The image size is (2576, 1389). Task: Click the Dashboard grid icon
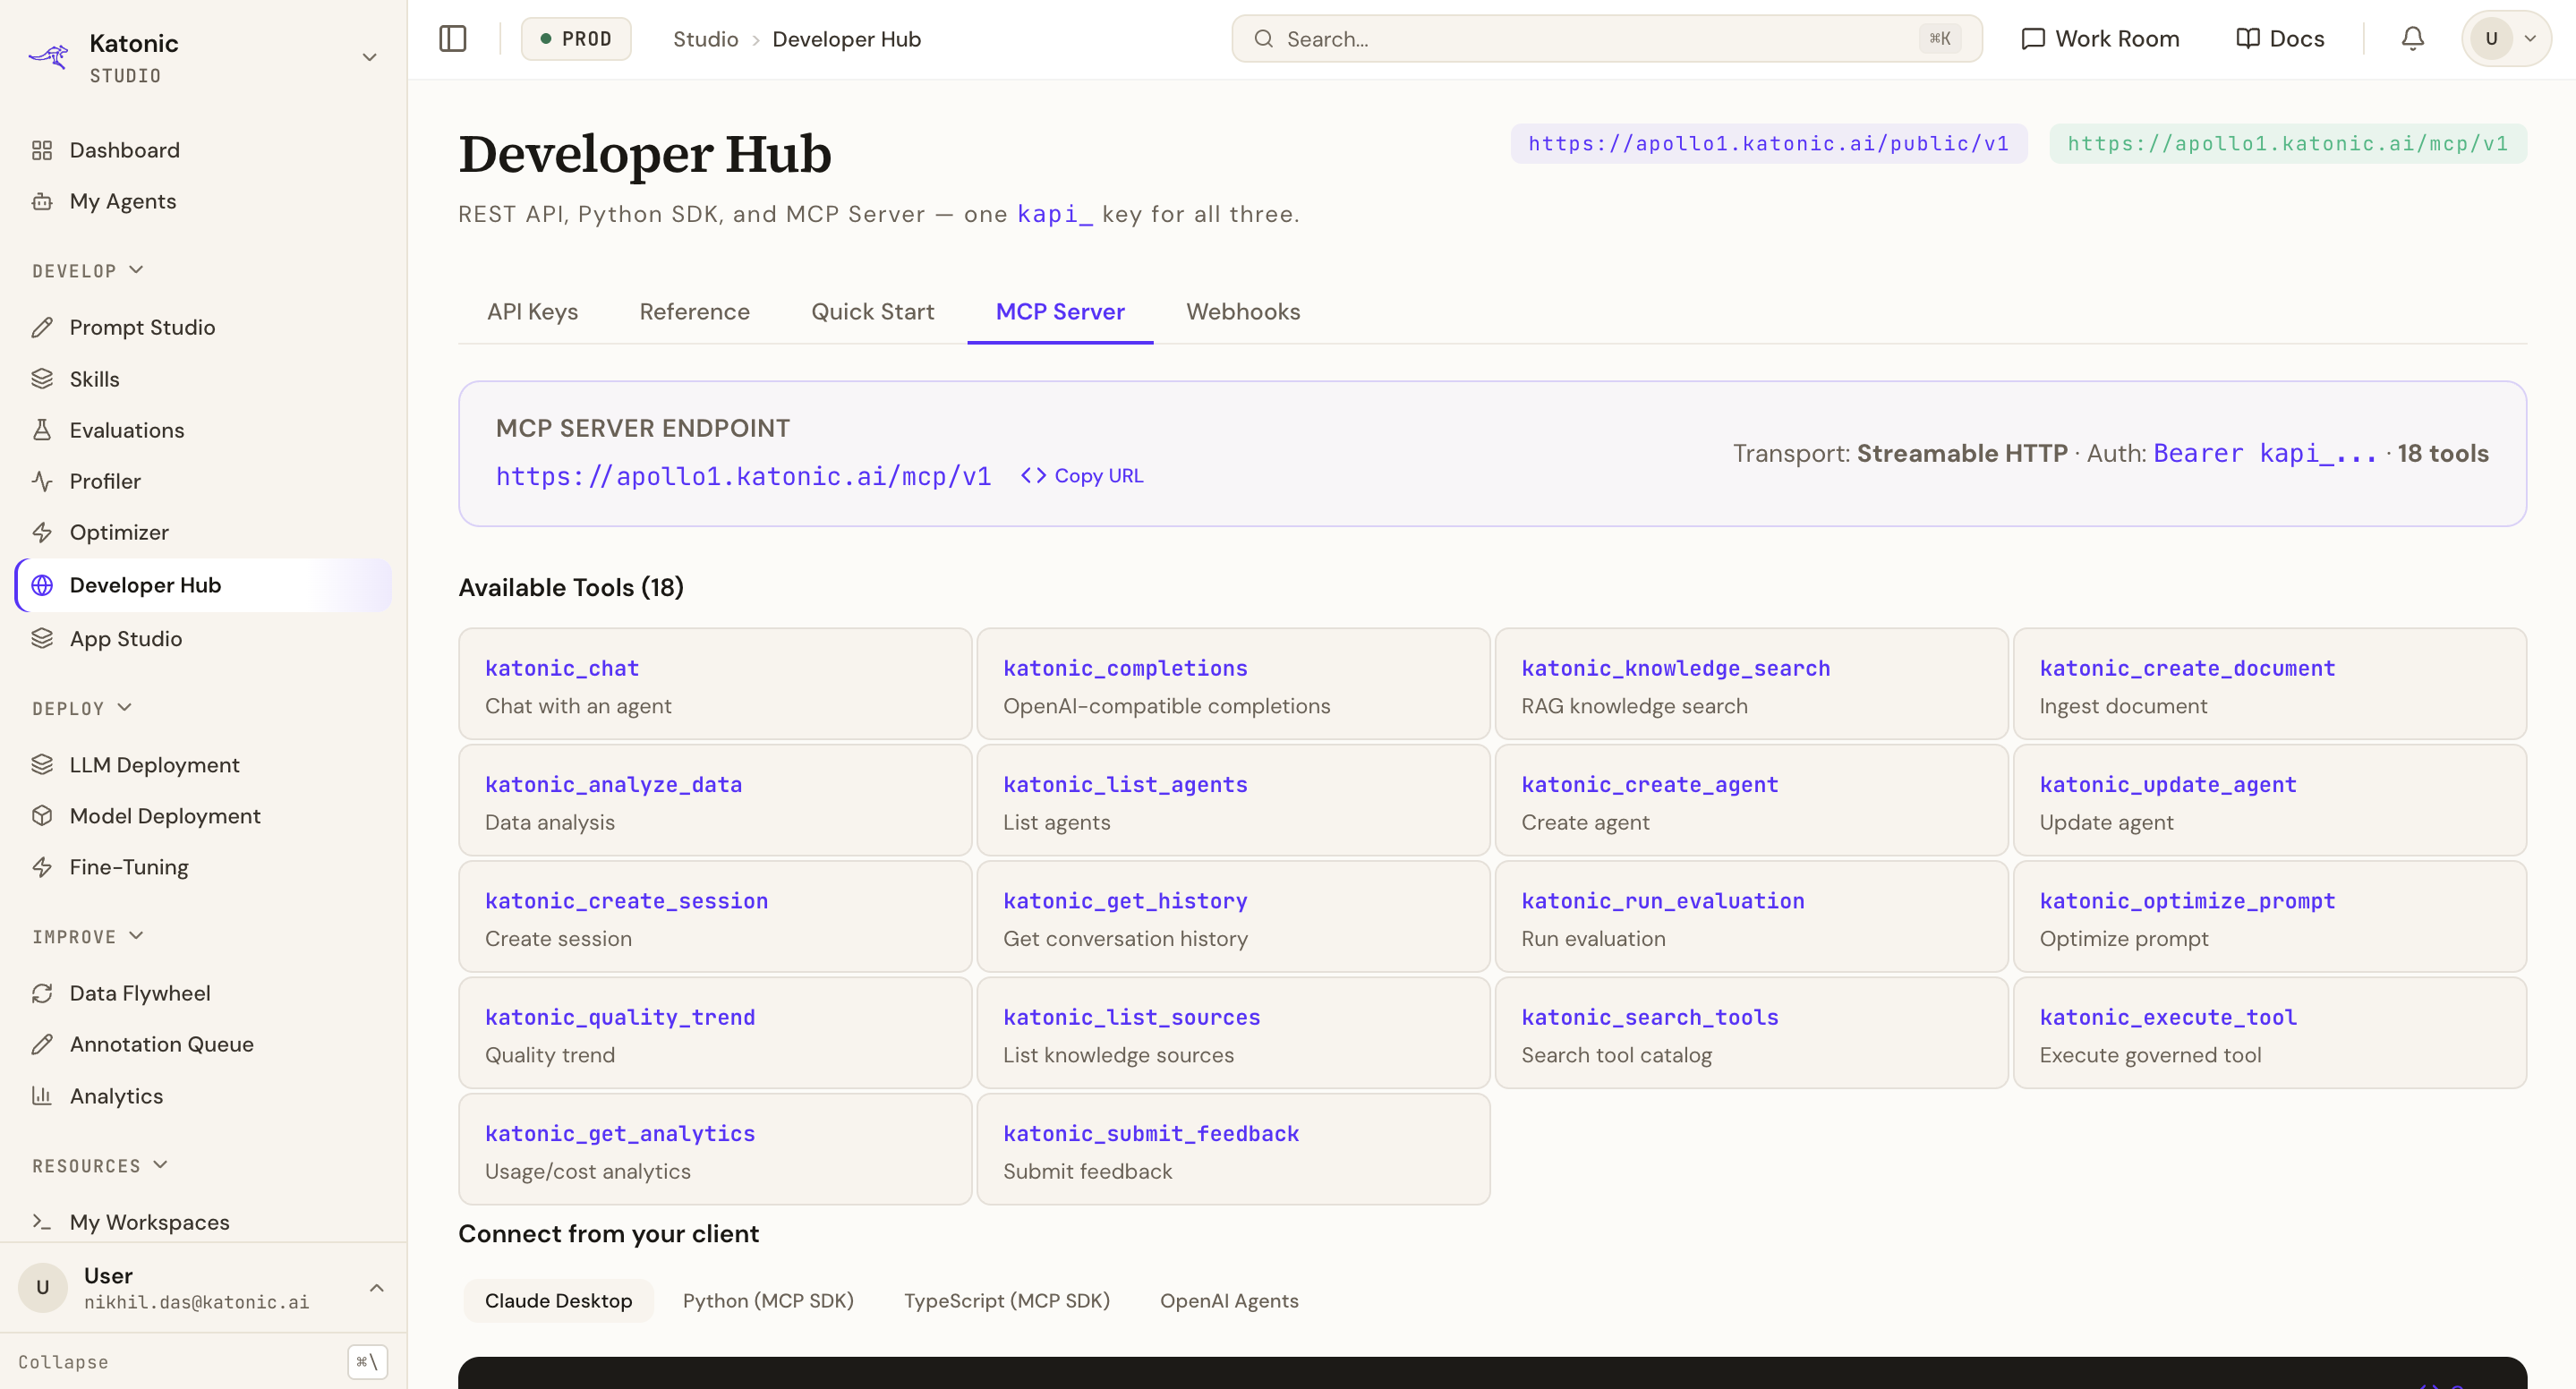coord(42,150)
